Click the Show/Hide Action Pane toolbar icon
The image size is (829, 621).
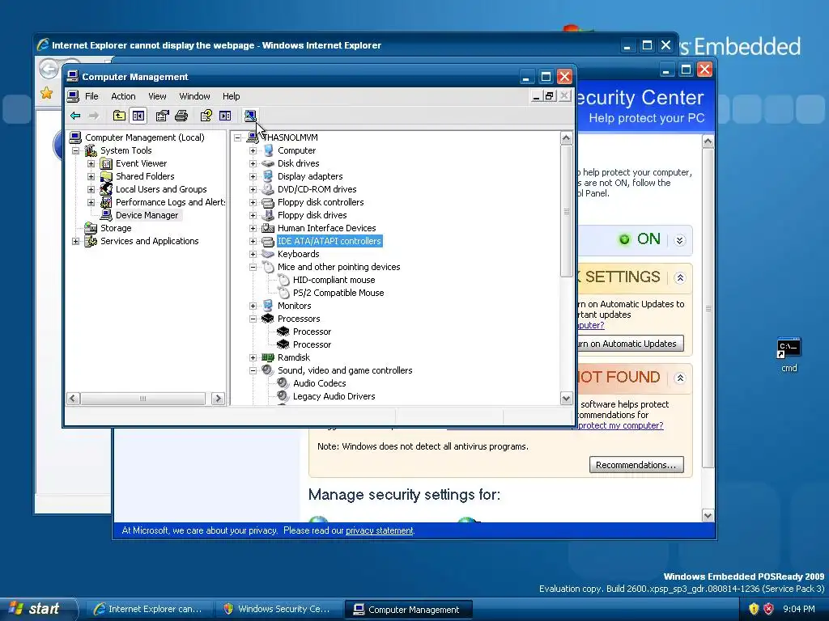[x=225, y=116]
